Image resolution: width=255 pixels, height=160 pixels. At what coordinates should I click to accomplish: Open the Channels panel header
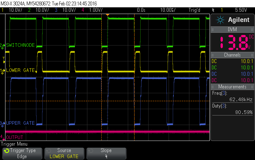(232, 55)
